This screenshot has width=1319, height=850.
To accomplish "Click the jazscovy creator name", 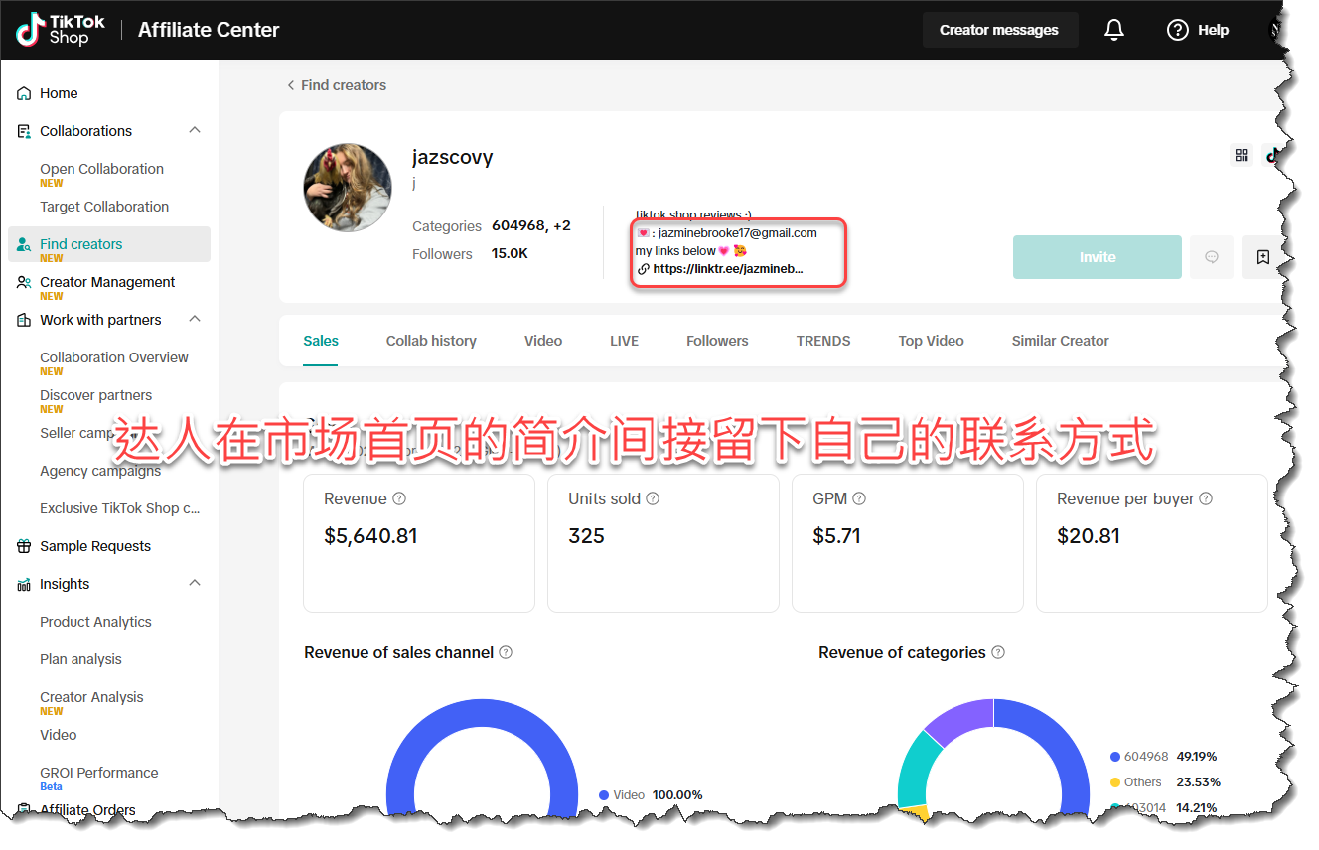I will 453,157.
